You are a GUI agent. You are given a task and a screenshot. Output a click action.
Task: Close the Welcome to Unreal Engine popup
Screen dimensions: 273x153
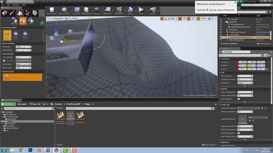click(x=235, y=3)
